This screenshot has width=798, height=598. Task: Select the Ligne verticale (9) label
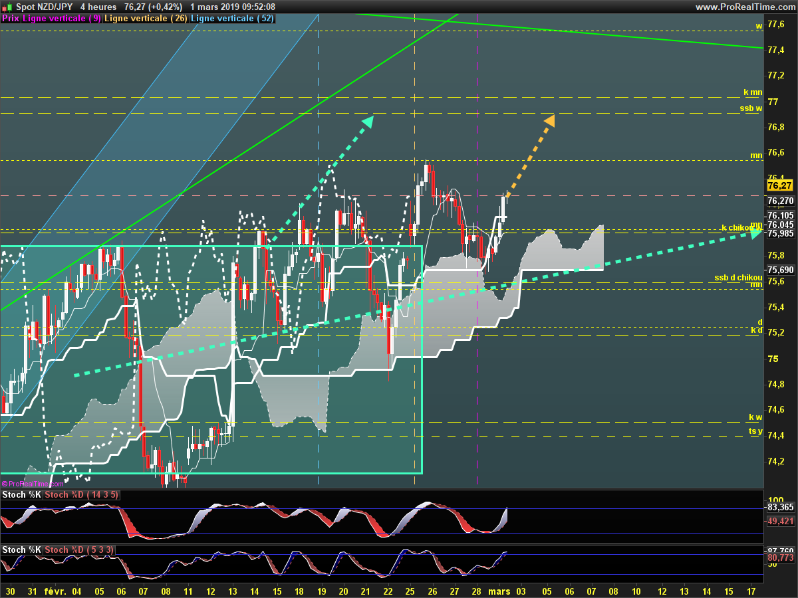pos(62,19)
